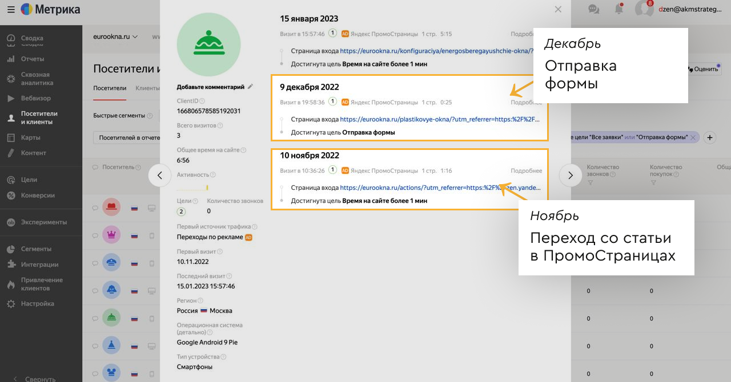Click the Активность timeline bar

click(x=192, y=188)
